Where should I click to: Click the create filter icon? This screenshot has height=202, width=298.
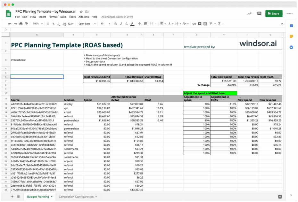pyautogui.click(x=211, y=24)
